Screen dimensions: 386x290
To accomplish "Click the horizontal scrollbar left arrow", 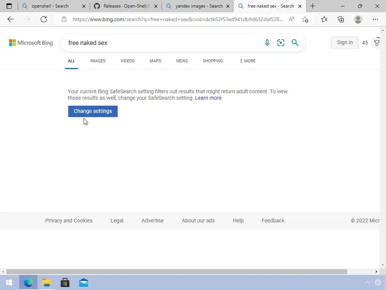I will click(3, 272).
